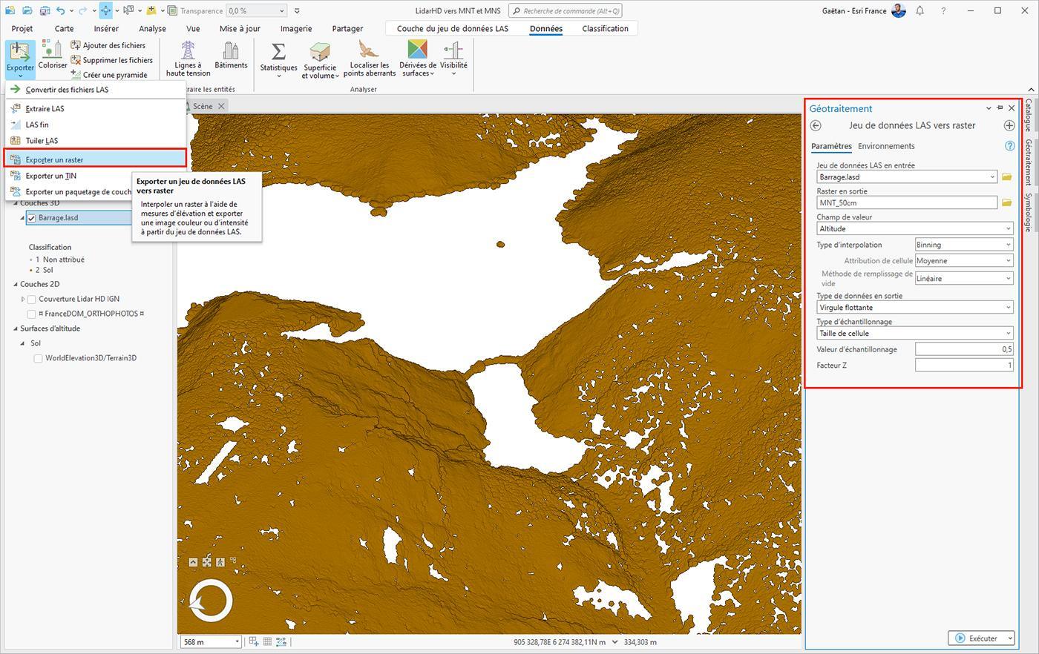Click the geoprocessing back arrow
1039x654 pixels.
(816, 125)
